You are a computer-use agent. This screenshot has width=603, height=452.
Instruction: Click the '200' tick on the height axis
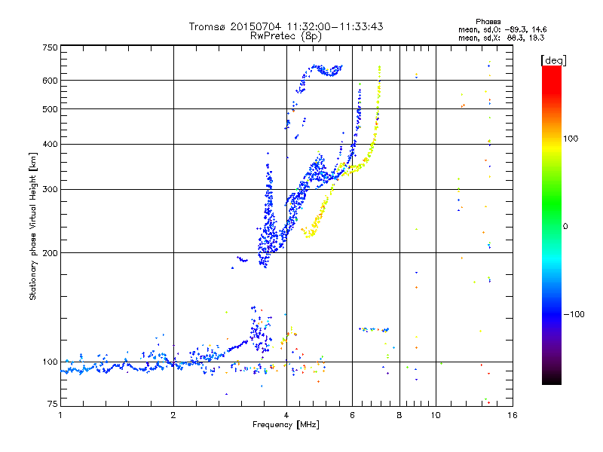(x=50, y=252)
